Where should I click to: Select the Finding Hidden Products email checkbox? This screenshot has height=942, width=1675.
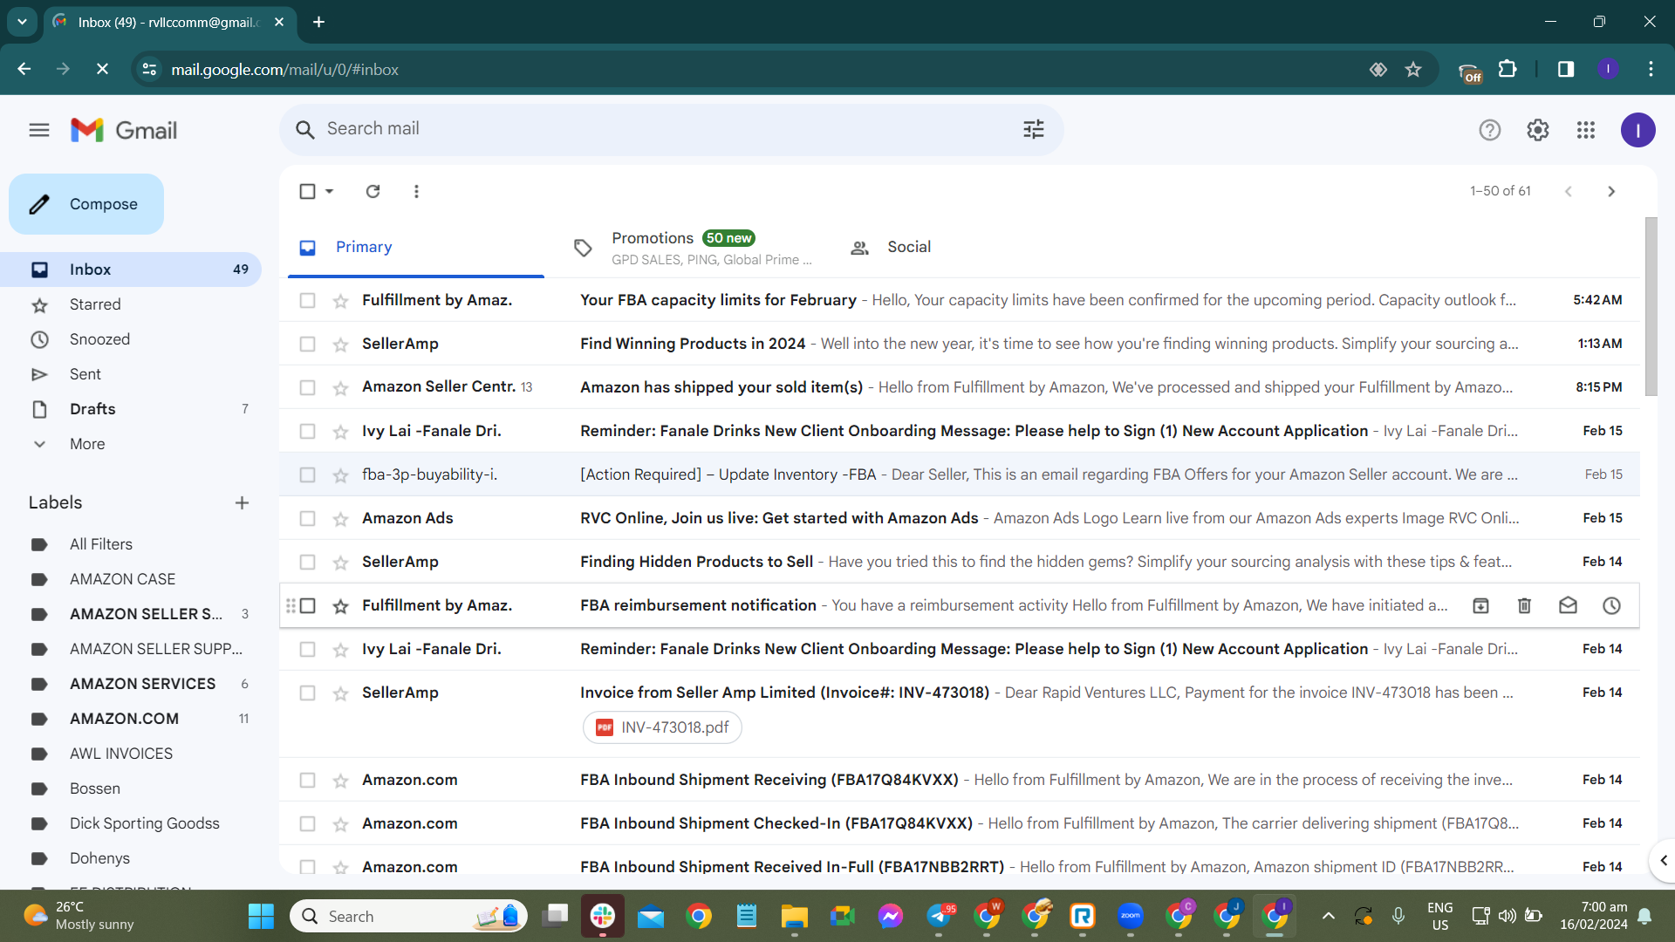(307, 562)
